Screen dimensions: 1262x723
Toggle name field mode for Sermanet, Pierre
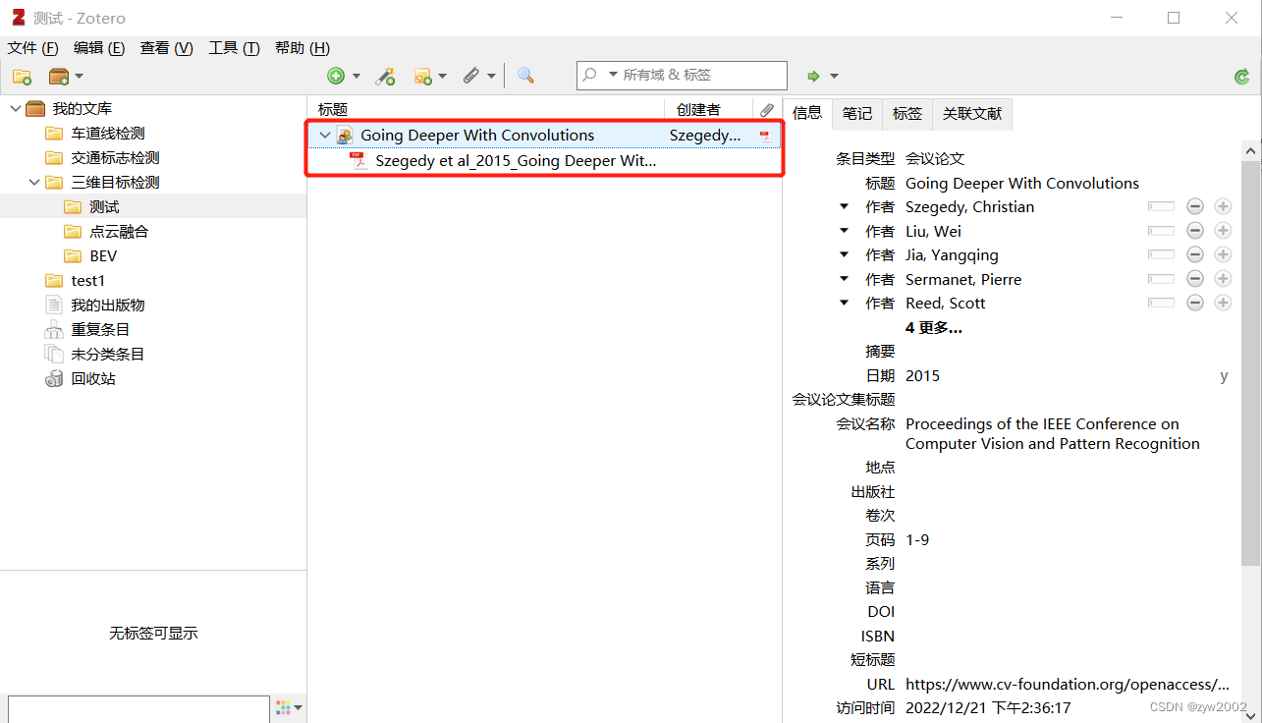pyautogui.click(x=1161, y=279)
